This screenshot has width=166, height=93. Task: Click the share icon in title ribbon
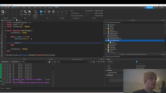[157, 7]
